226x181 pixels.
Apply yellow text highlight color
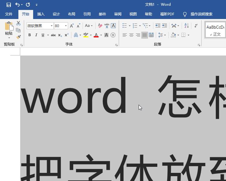(86, 35)
